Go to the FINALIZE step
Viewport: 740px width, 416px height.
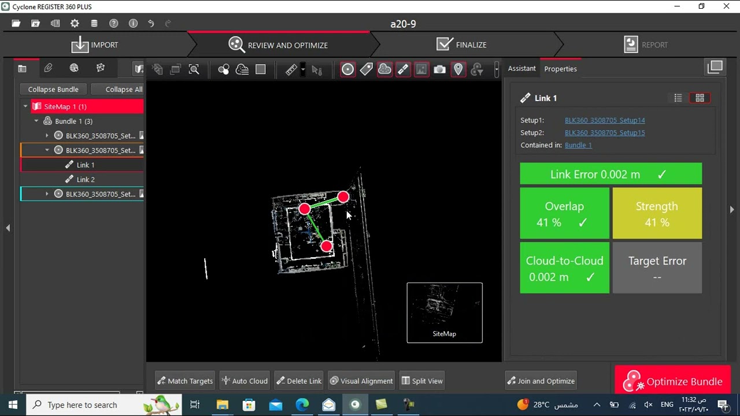(461, 44)
